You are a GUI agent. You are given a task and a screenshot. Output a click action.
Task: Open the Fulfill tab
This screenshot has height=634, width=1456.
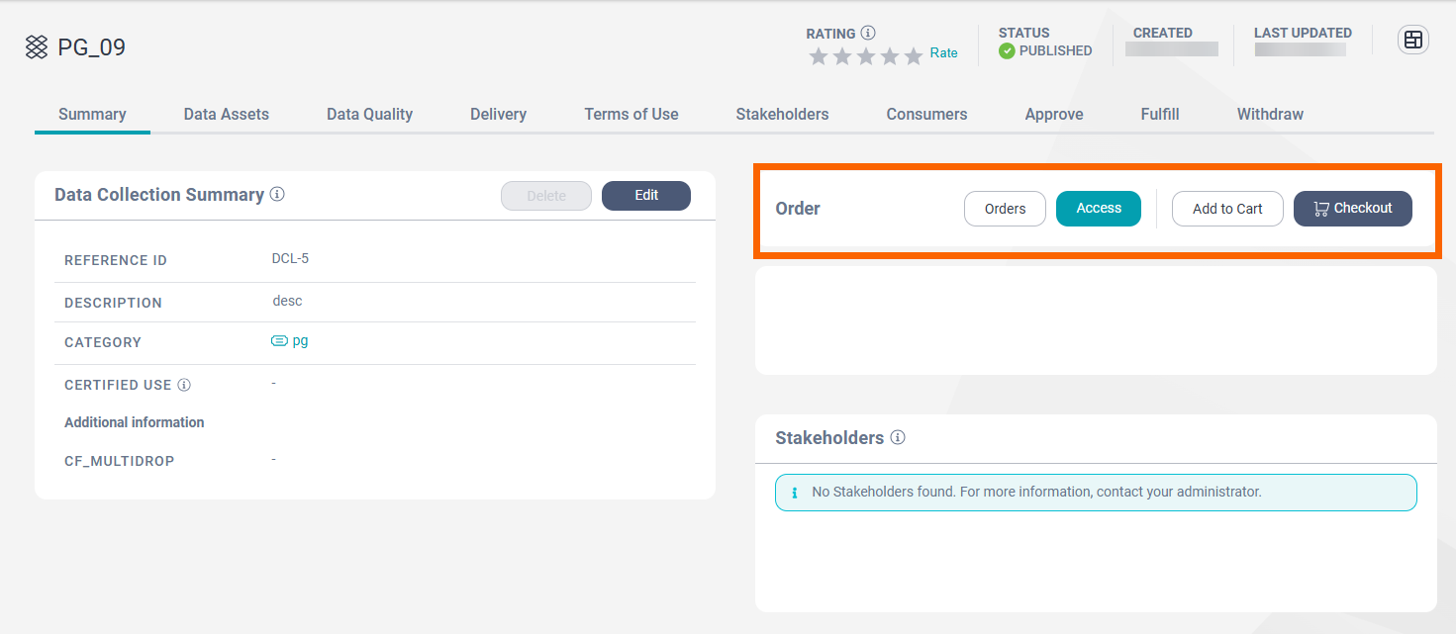(x=1160, y=114)
